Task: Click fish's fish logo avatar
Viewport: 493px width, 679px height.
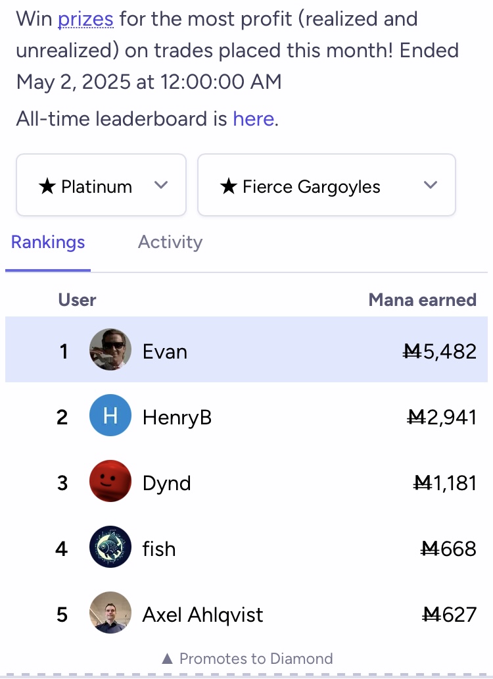Action: (x=110, y=547)
